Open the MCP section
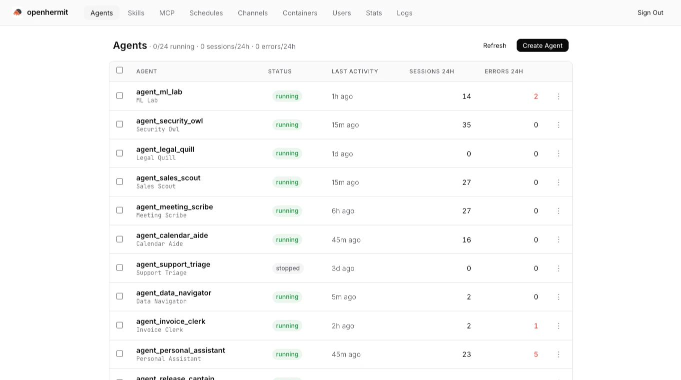681x380 pixels. tap(166, 13)
